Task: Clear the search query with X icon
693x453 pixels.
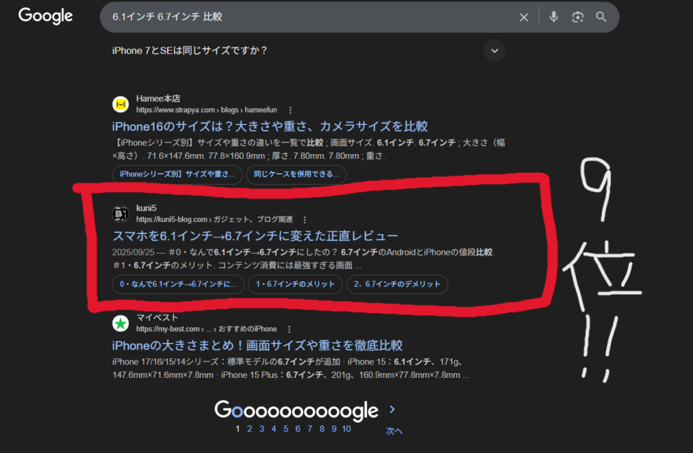Action: click(523, 18)
